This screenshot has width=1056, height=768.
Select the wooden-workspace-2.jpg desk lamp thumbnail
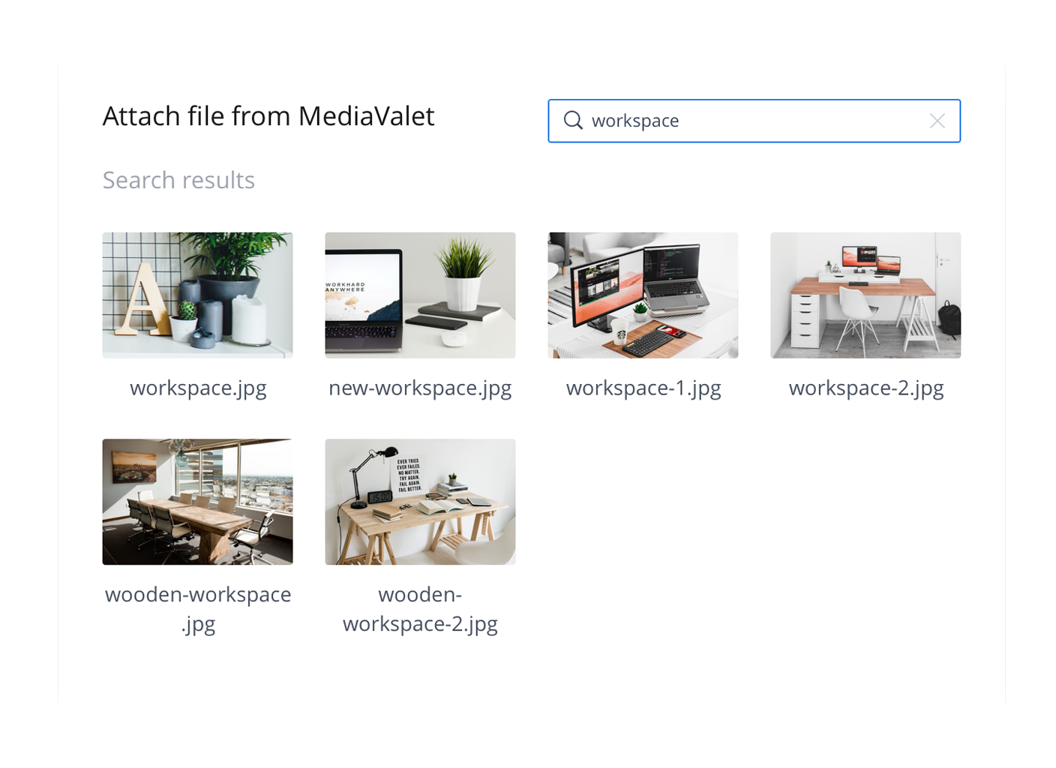click(x=420, y=502)
